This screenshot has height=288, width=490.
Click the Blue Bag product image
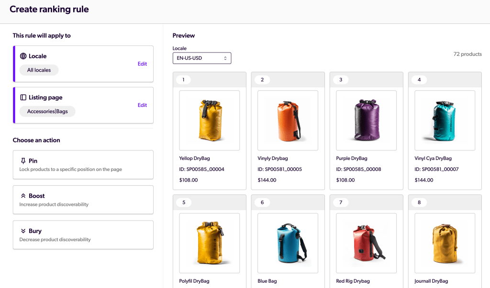pyautogui.click(x=288, y=243)
